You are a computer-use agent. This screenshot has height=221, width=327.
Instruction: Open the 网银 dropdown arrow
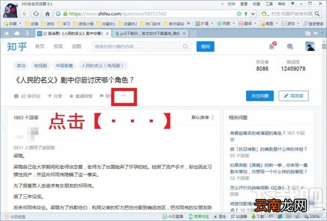[x=234, y=24]
